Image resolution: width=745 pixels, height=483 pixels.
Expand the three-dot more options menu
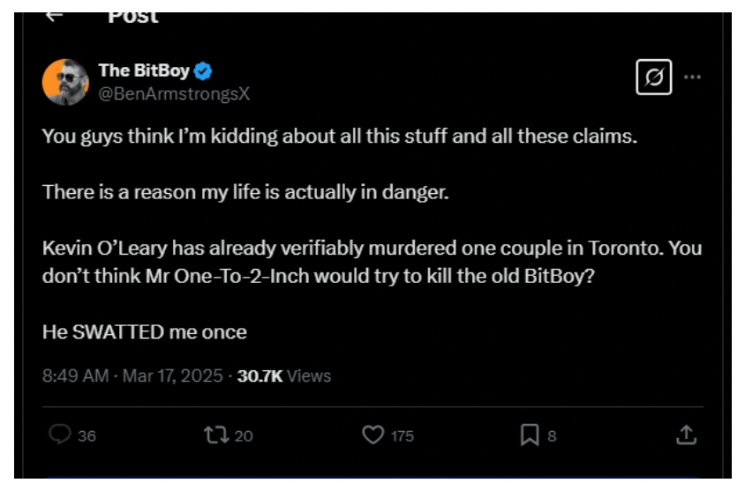click(x=693, y=78)
